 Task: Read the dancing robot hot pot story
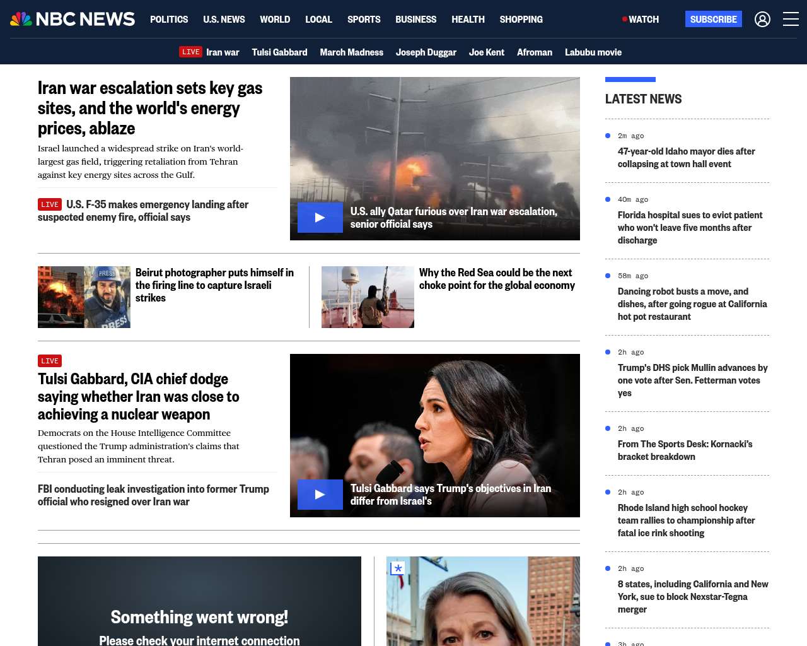tap(692, 304)
